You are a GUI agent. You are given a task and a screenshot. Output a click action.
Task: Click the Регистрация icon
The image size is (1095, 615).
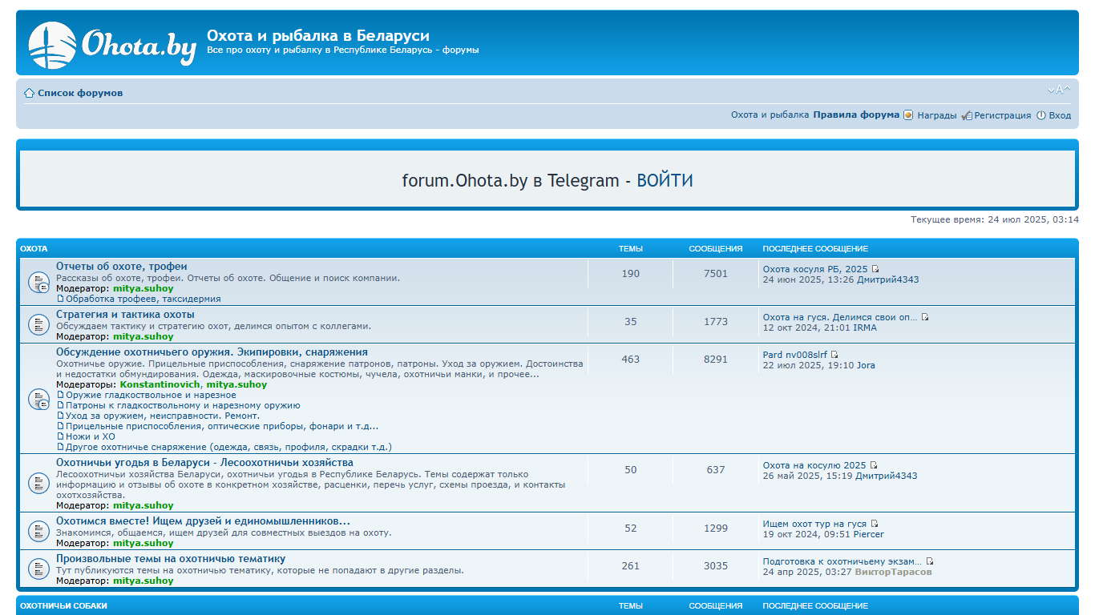click(967, 115)
